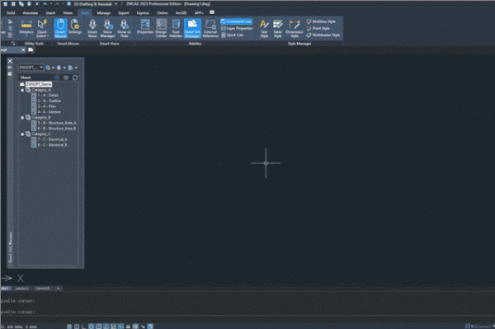Viewport: 495px width, 329px height.
Task: Click the Text Style icon
Action: tap(264, 28)
